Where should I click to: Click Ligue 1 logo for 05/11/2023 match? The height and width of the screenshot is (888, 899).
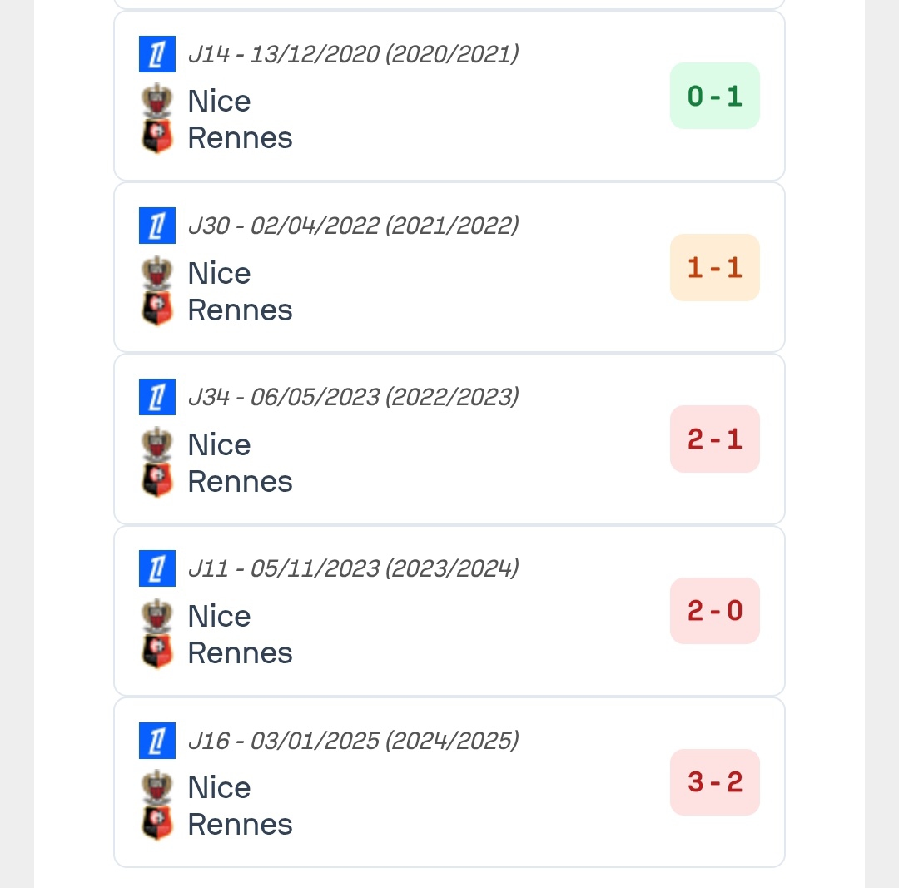coord(157,568)
